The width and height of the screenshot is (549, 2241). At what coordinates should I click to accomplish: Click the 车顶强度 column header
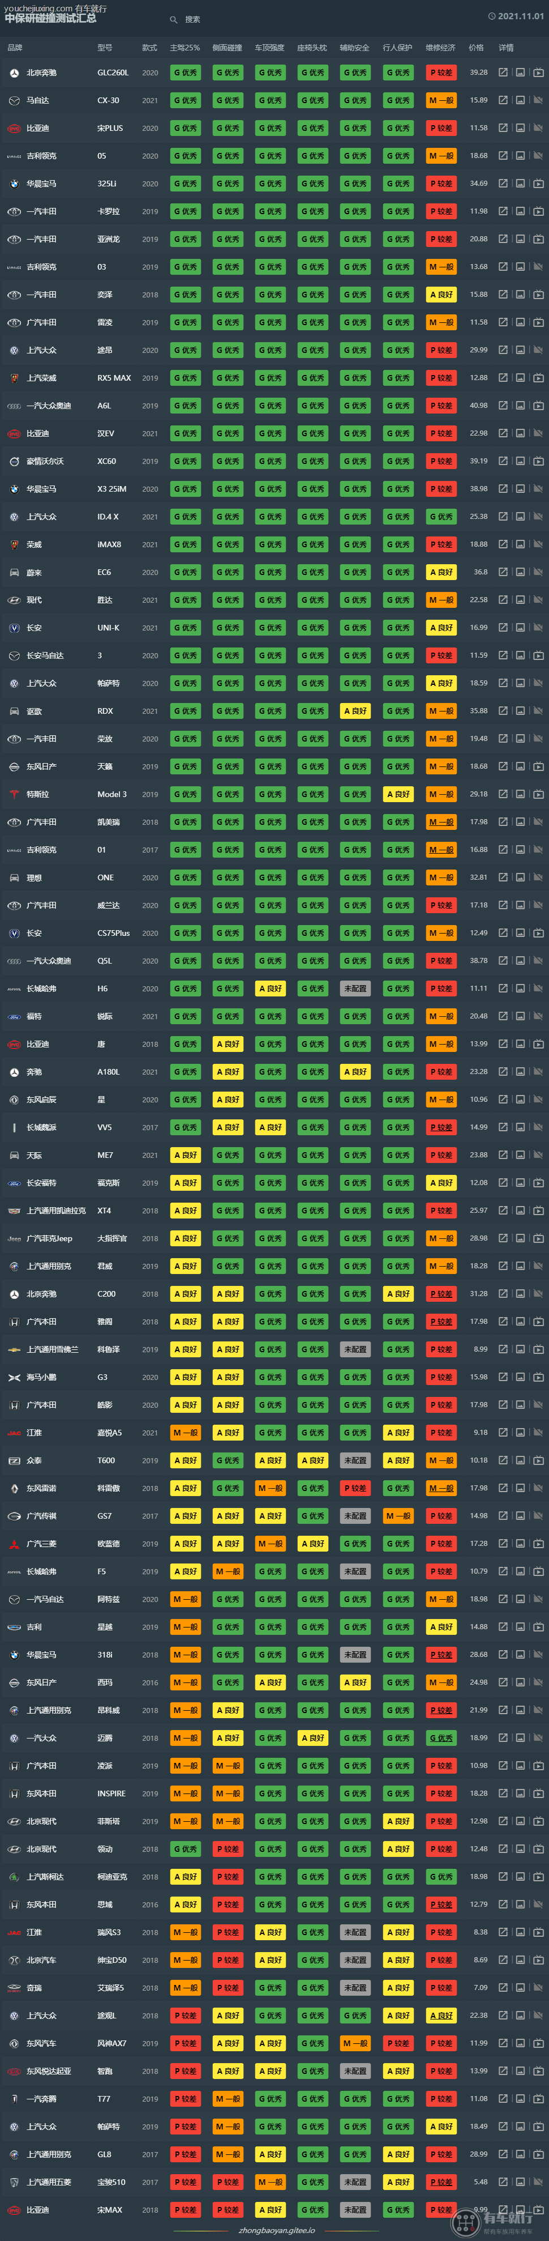pos(269,48)
